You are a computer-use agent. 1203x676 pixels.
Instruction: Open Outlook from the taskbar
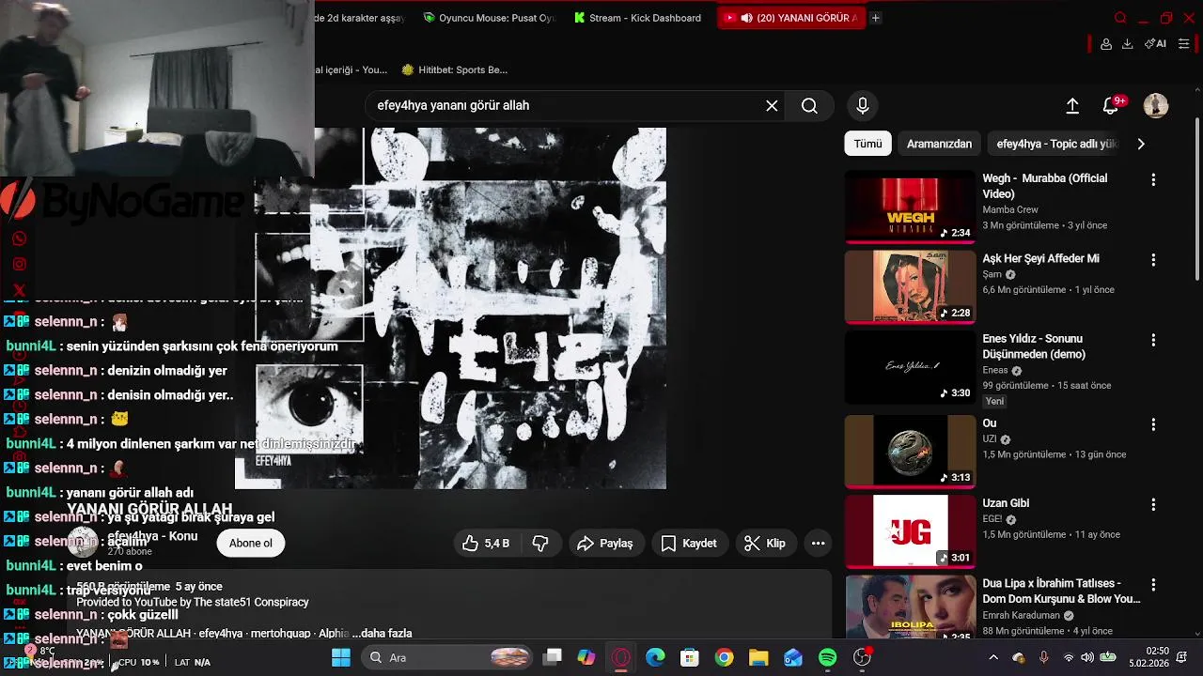[x=793, y=658]
